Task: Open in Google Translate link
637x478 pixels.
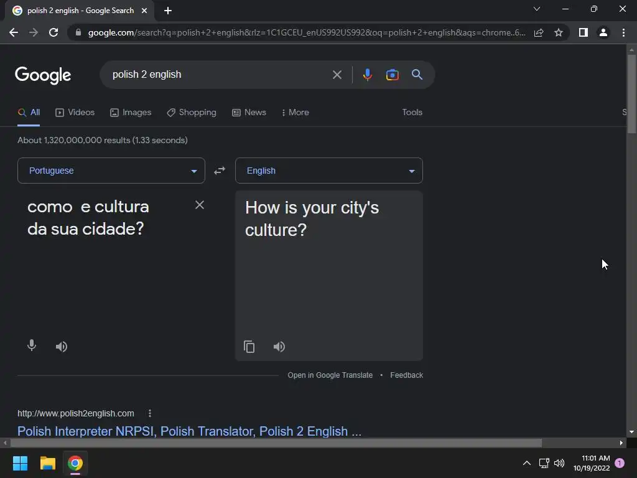Action: tap(330, 375)
